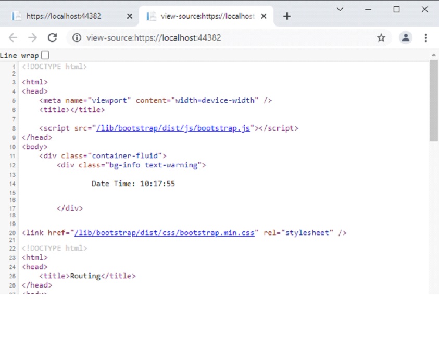The height and width of the screenshot is (339, 439).
Task: Click the scrollbar up arrow
Action: pyautogui.click(x=434, y=55)
